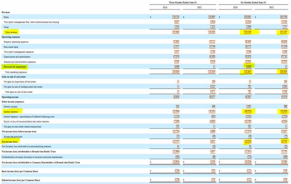Select the "Property operating expenses" row label
Viewport: 291px width, 184px height.
[x=16, y=42]
